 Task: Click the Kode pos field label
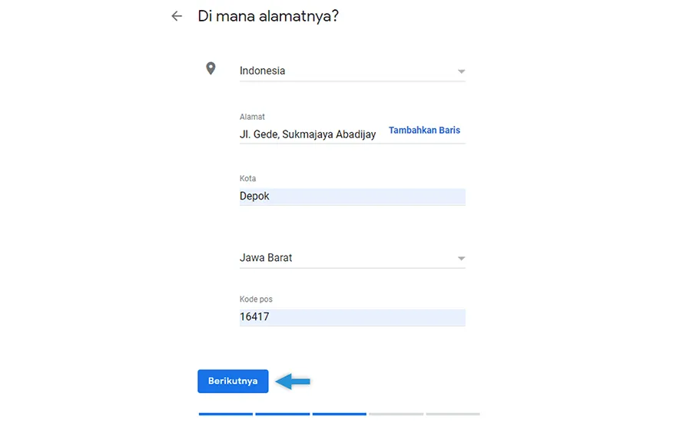coord(256,299)
